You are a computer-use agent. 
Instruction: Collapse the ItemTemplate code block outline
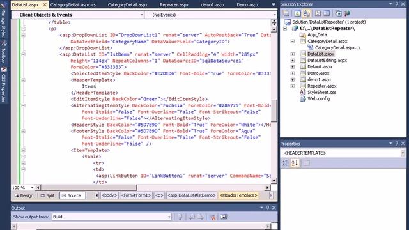[23, 150]
